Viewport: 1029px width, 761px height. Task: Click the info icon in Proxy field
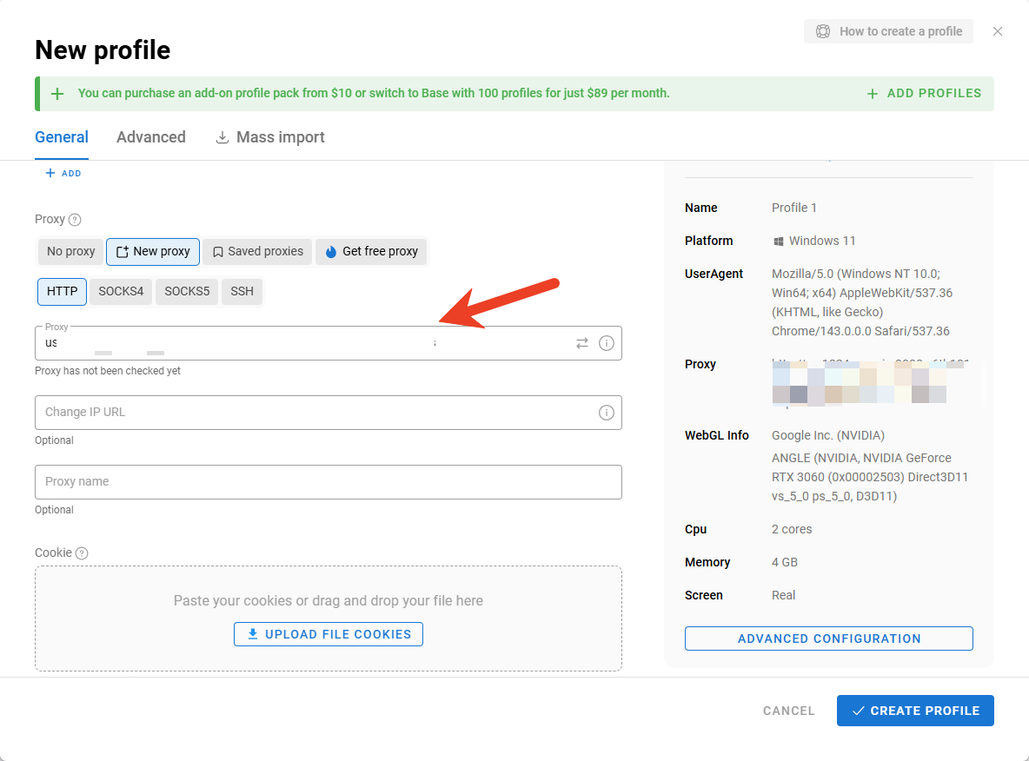[607, 343]
